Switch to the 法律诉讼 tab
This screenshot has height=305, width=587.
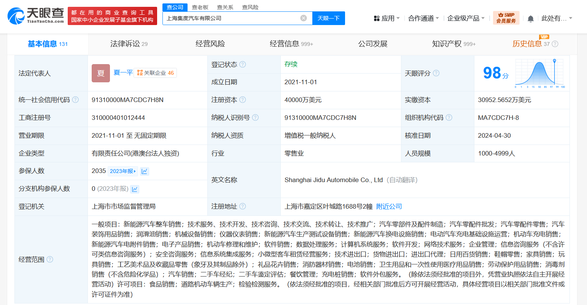(x=129, y=44)
